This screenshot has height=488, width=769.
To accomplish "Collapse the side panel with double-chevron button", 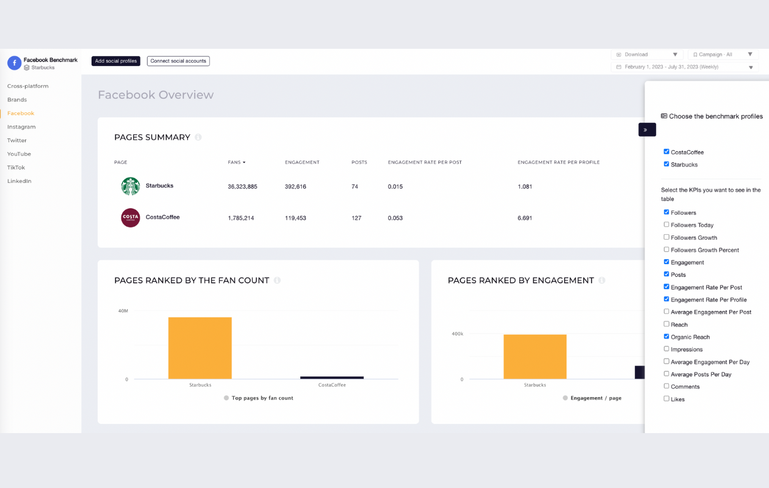I will tap(647, 129).
